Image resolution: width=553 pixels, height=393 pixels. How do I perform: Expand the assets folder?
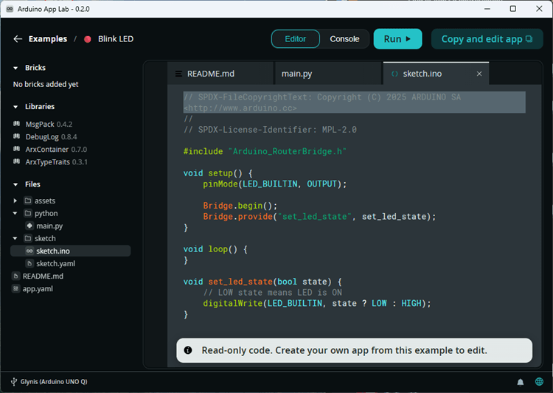point(15,201)
